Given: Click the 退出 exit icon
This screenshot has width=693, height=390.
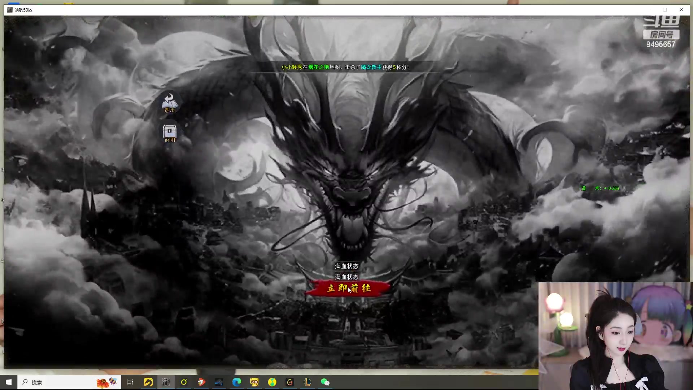Looking at the screenshot, I should click(x=169, y=103).
